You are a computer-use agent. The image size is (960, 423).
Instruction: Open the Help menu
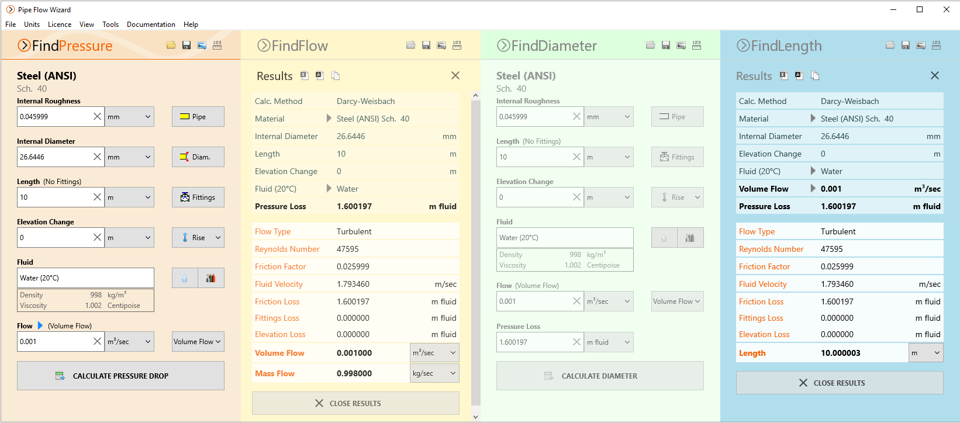point(191,25)
